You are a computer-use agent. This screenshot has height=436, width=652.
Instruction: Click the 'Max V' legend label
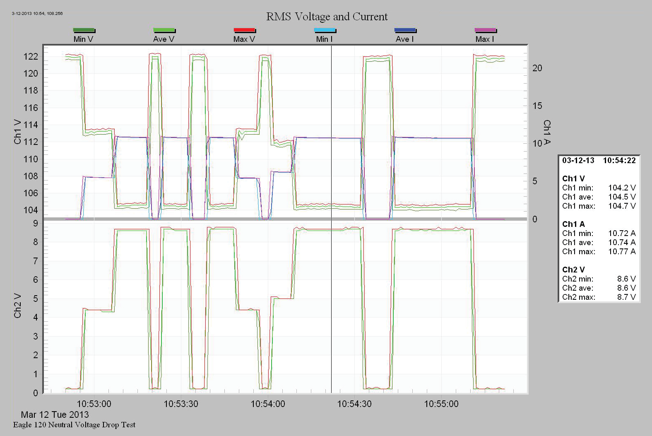(244, 39)
